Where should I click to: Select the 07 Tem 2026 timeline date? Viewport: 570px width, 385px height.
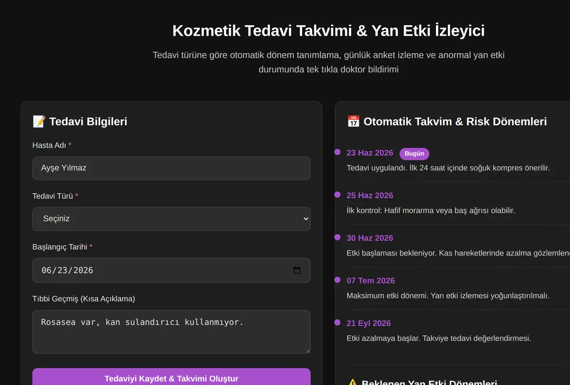[370, 281]
